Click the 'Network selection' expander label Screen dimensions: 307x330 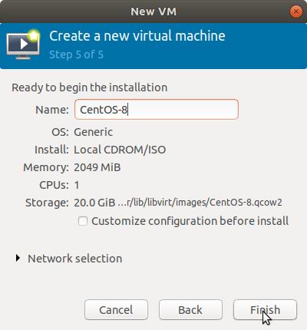[x=74, y=259]
